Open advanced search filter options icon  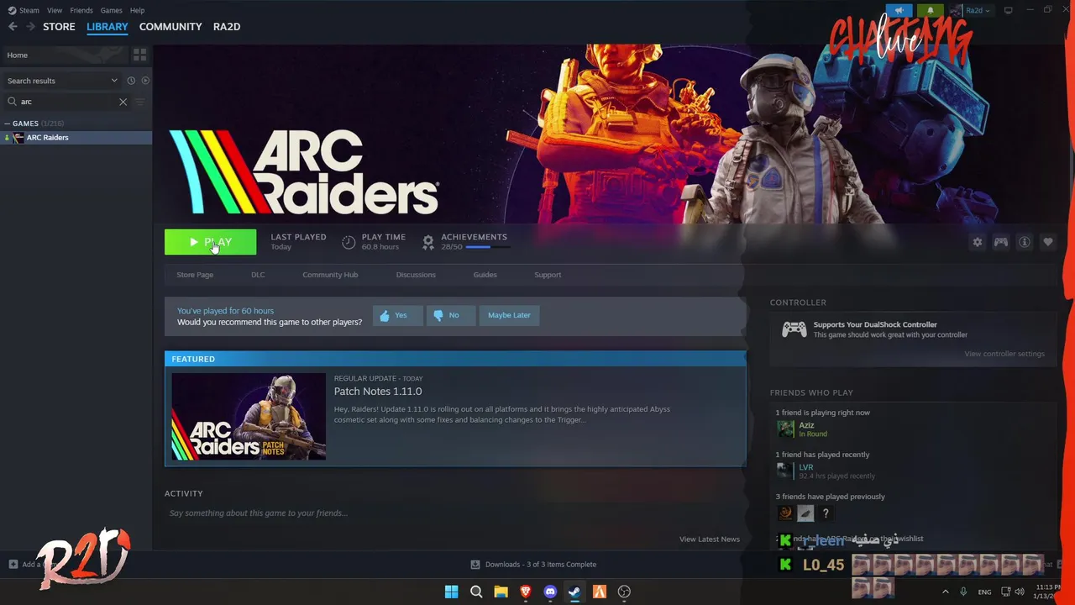coord(139,102)
